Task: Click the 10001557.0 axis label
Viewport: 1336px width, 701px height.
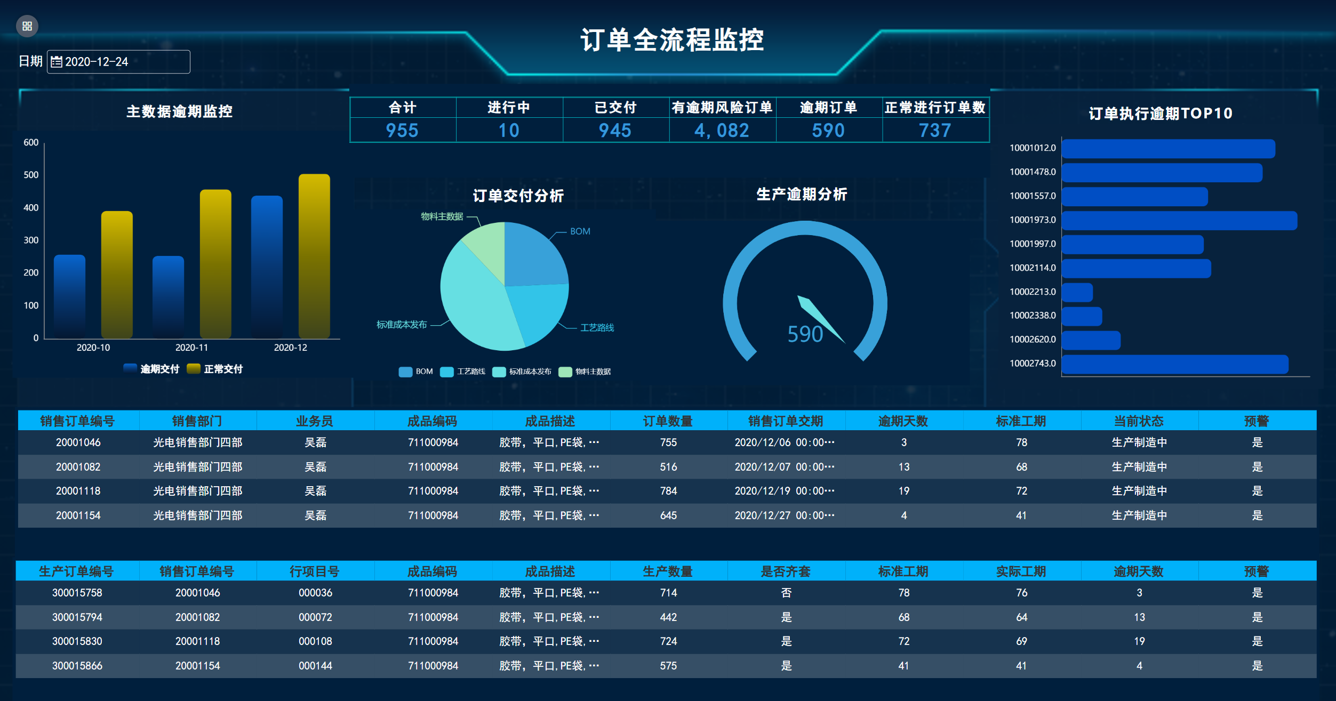Action: click(1033, 196)
